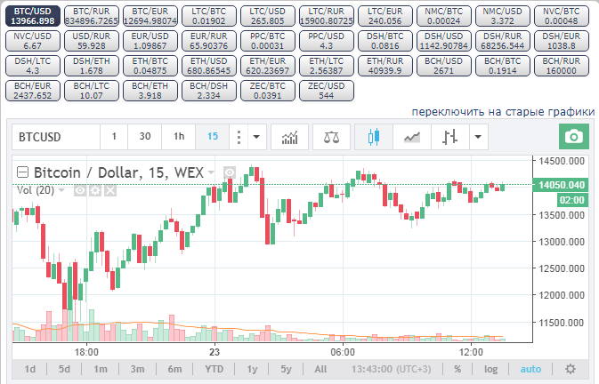Select the LTC/EUR pair button

(x=385, y=16)
